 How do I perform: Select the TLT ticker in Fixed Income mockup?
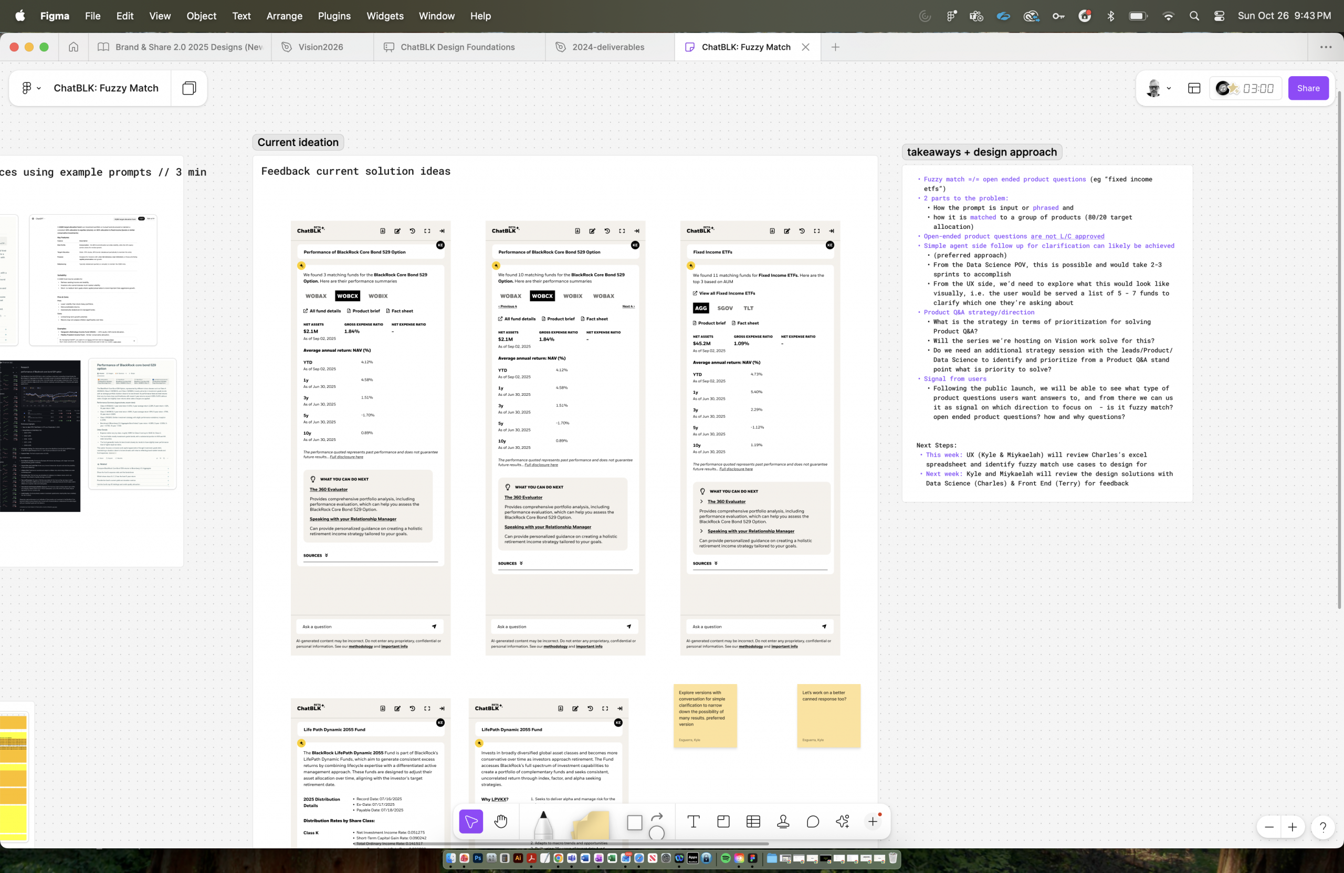click(748, 308)
